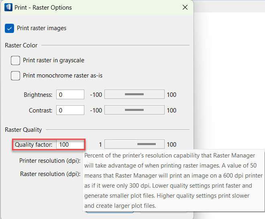Image resolution: width=265 pixels, height=219 pixels.
Task: Select the Contrast value input field
Action: [70, 110]
